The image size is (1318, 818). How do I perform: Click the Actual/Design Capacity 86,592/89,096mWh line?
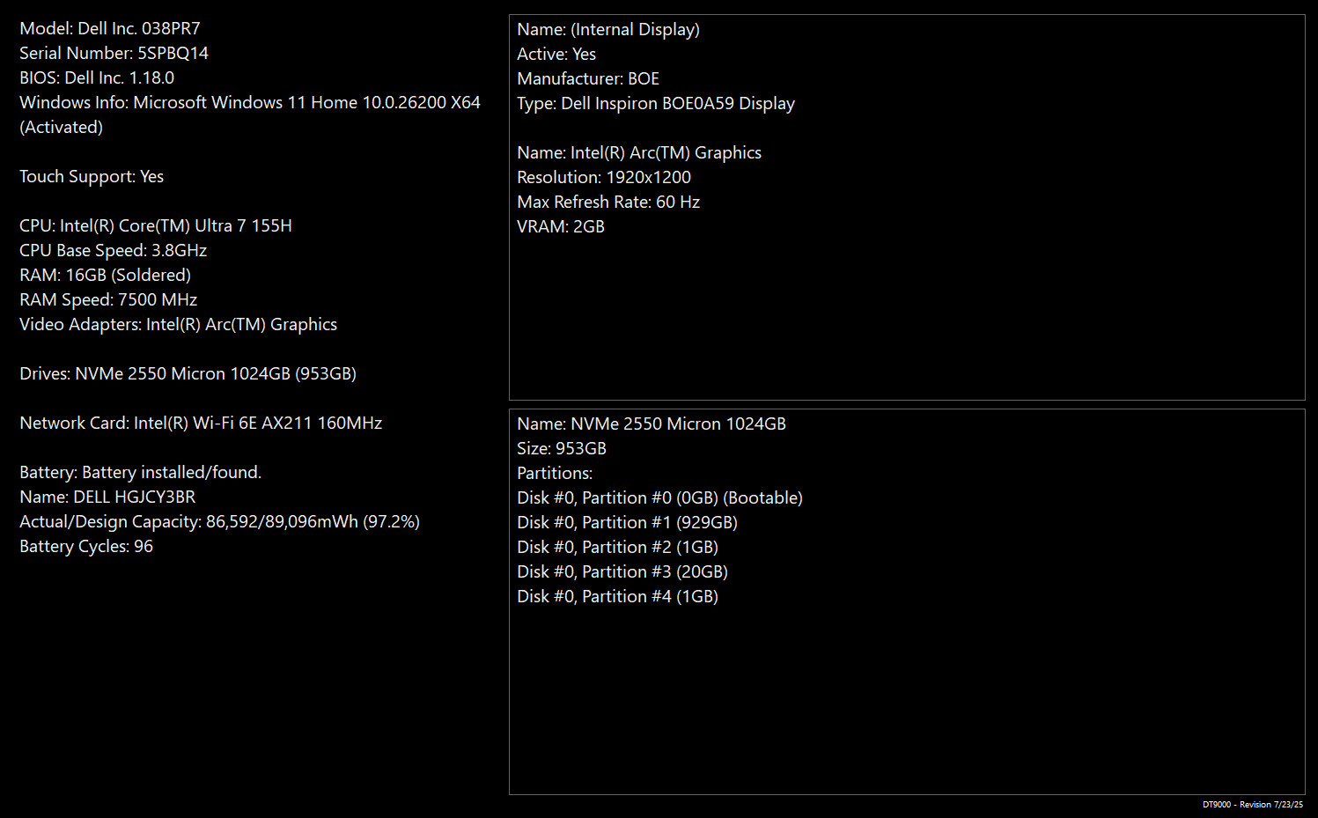click(x=219, y=521)
